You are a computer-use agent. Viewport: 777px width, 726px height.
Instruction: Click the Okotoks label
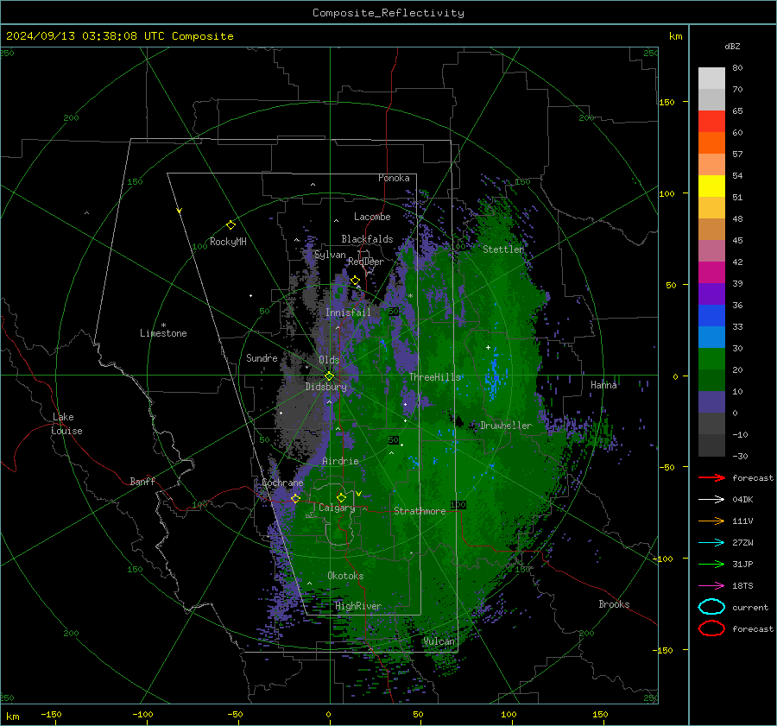click(x=345, y=576)
